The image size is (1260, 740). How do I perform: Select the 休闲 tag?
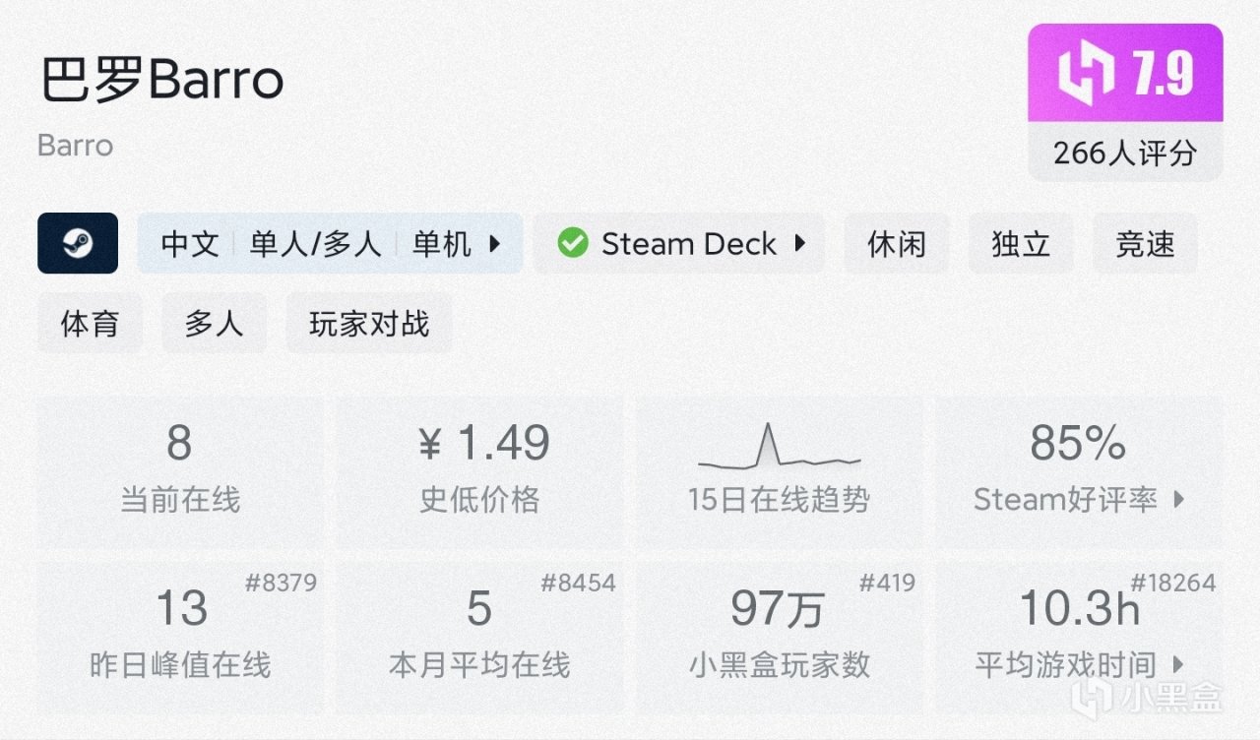(x=897, y=243)
